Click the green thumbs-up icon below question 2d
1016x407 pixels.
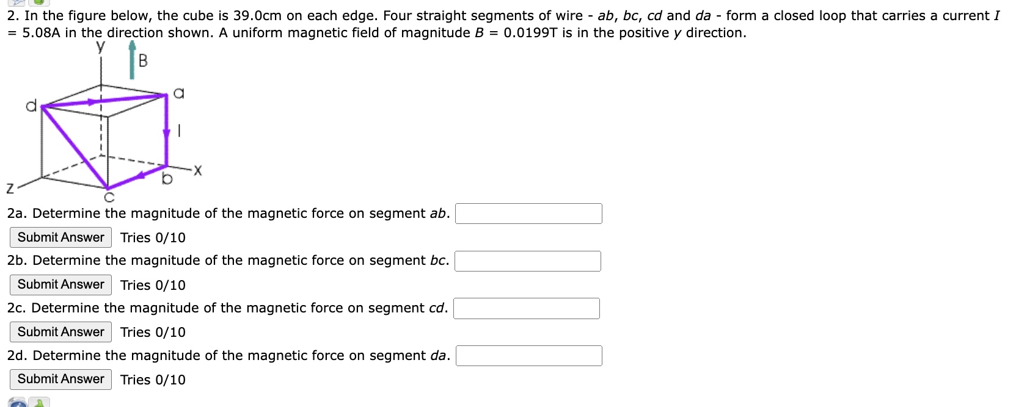click(x=40, y=403)
